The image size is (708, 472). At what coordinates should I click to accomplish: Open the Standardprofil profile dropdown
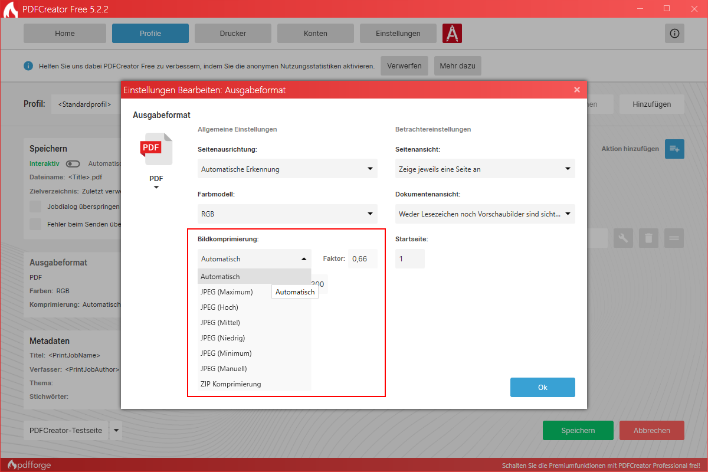click(86, 104)
